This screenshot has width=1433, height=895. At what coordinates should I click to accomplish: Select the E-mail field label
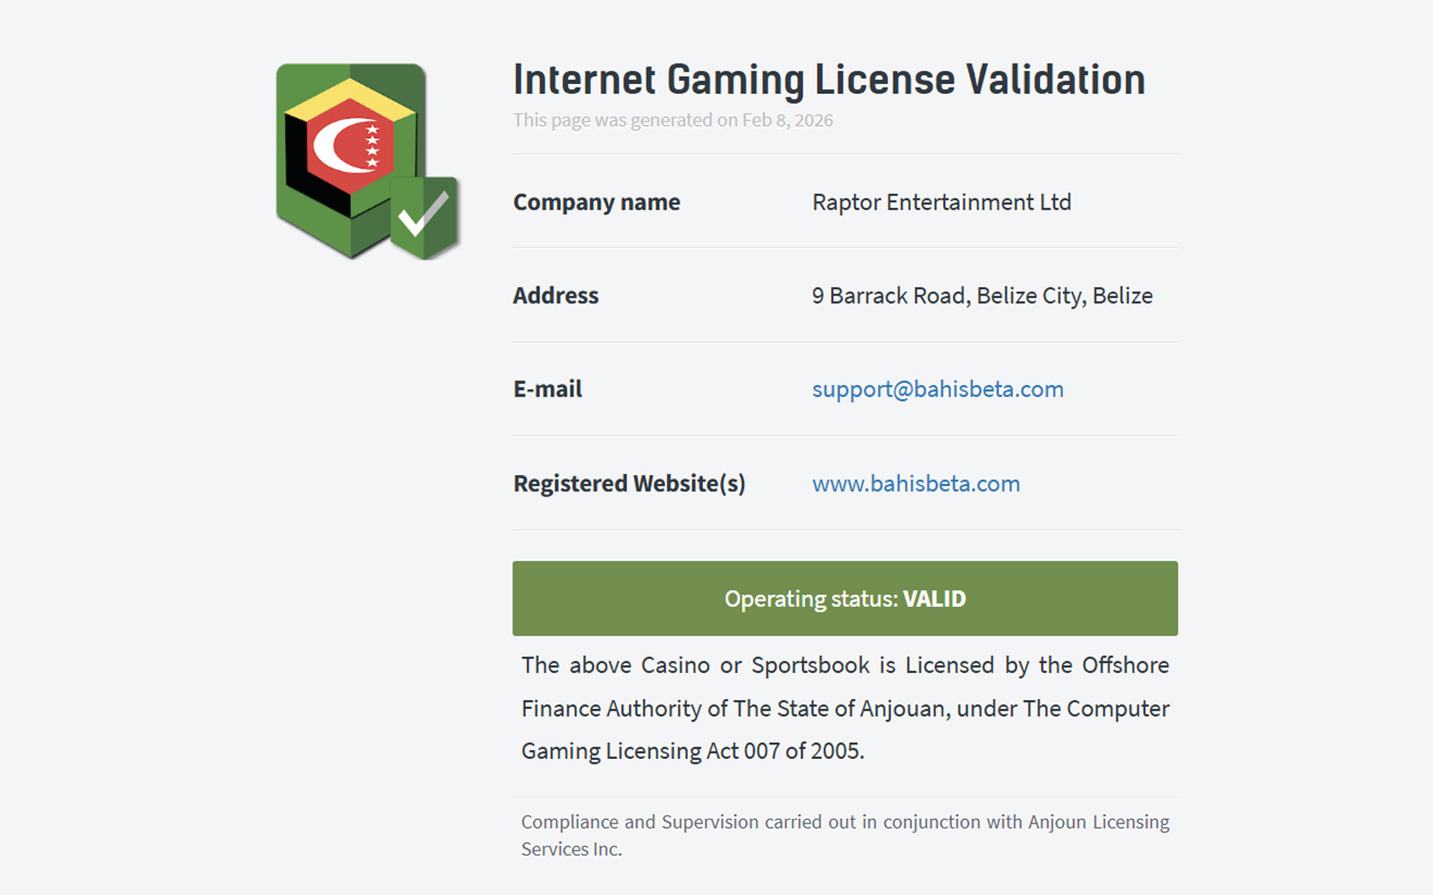point(547,389)
